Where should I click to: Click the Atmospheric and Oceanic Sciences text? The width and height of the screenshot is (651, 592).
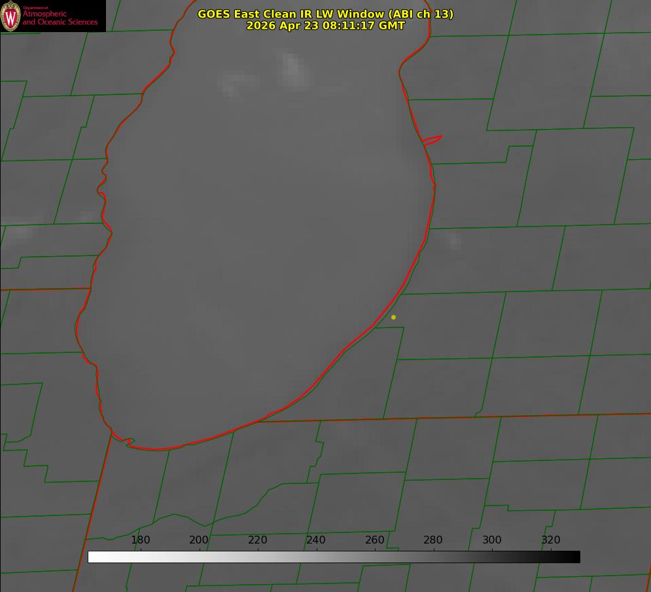point(60,18)
